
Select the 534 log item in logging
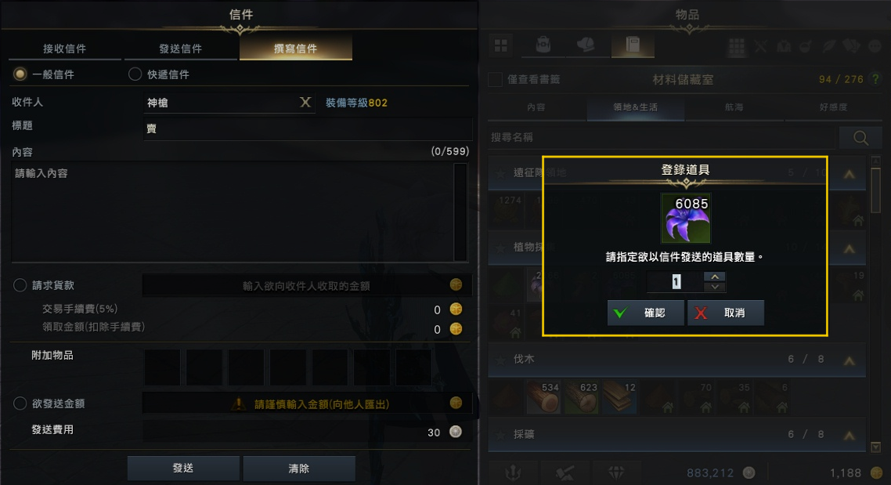point(543,396)
